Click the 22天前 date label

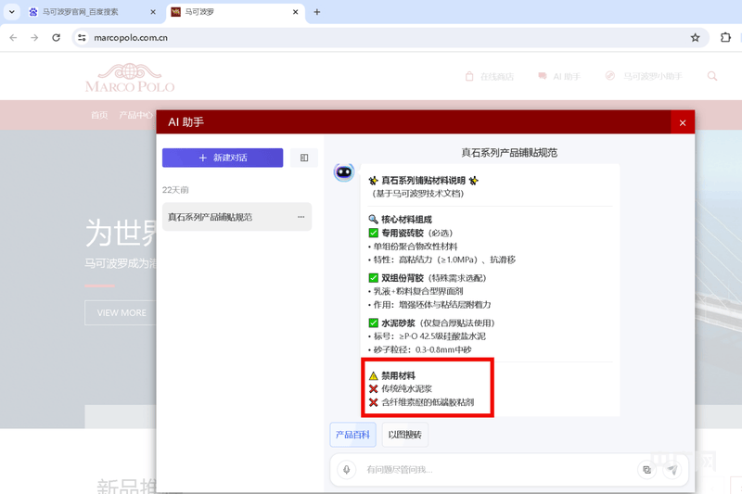point(175,190)
